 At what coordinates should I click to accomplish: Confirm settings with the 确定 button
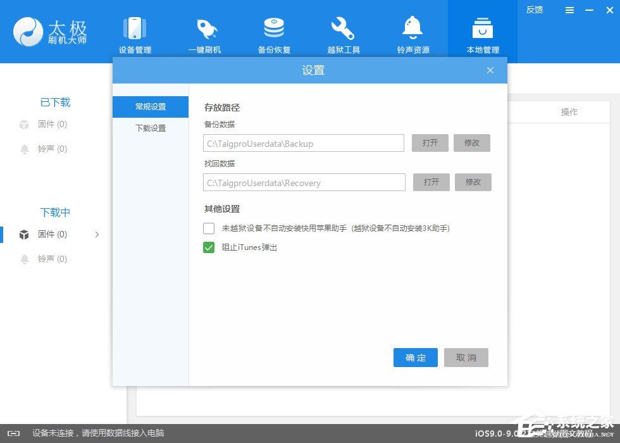pyautogui.click(x=416, y=358)
